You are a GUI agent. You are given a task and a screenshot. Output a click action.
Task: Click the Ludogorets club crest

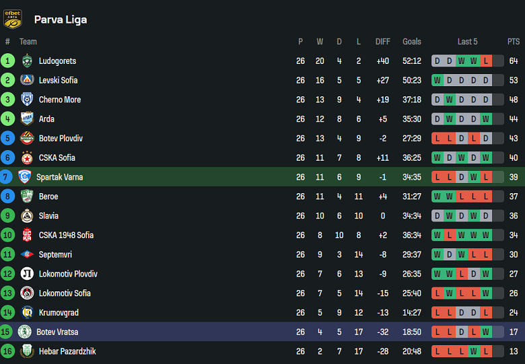(27, 61)
